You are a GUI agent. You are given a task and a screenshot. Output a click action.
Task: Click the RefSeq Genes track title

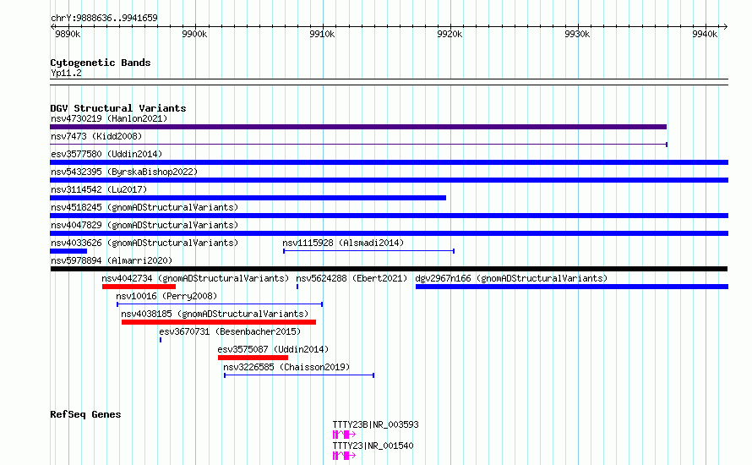85,414
